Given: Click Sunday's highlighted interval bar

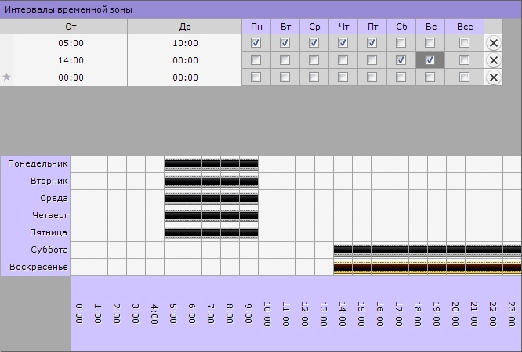Looking at the screenshot, I should (427, 268).
